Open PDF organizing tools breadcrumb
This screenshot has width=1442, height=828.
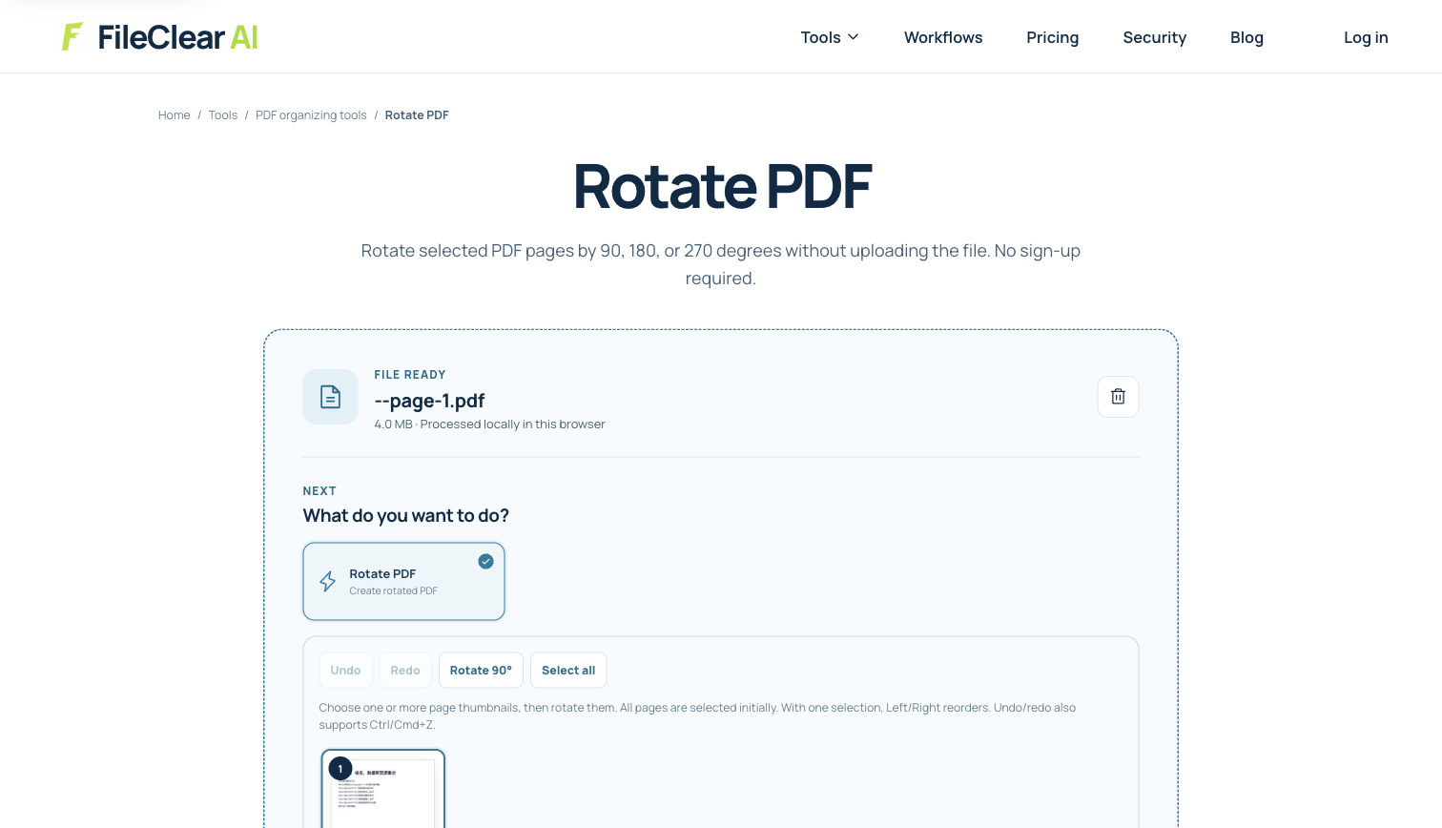click(x=311, y=115)
